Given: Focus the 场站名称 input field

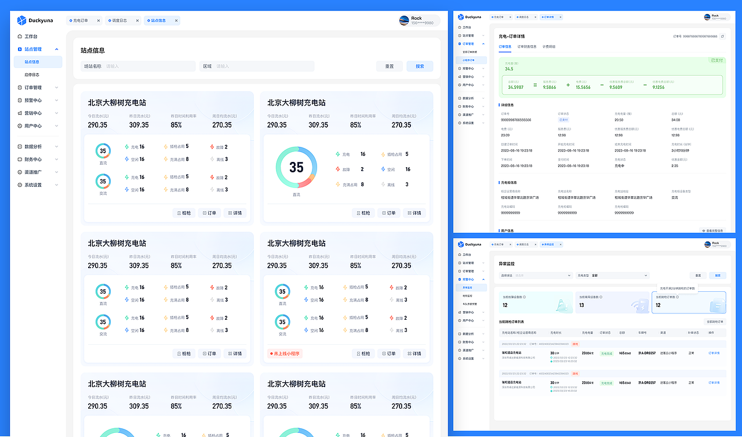Looking at the screenshot, I should pos(138,66).
